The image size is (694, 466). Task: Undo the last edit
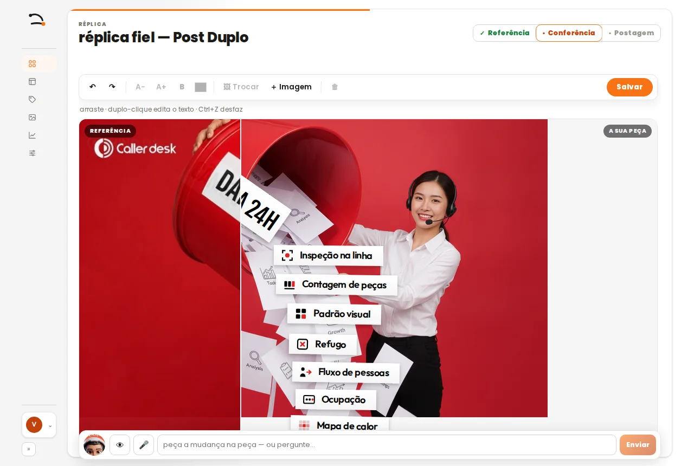[x=93, y=87]
